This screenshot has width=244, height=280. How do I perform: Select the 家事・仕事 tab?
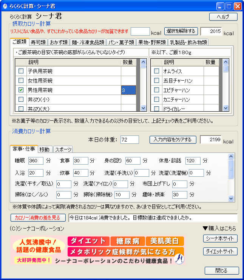point(24,149)
